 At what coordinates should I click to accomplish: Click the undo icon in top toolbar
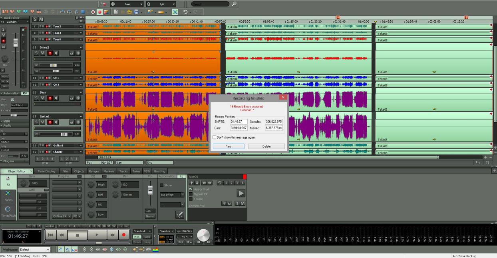(x=185, y=12)
